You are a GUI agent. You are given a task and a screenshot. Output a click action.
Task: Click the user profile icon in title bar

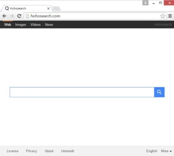pyautogui.click(x=145, y=3)
